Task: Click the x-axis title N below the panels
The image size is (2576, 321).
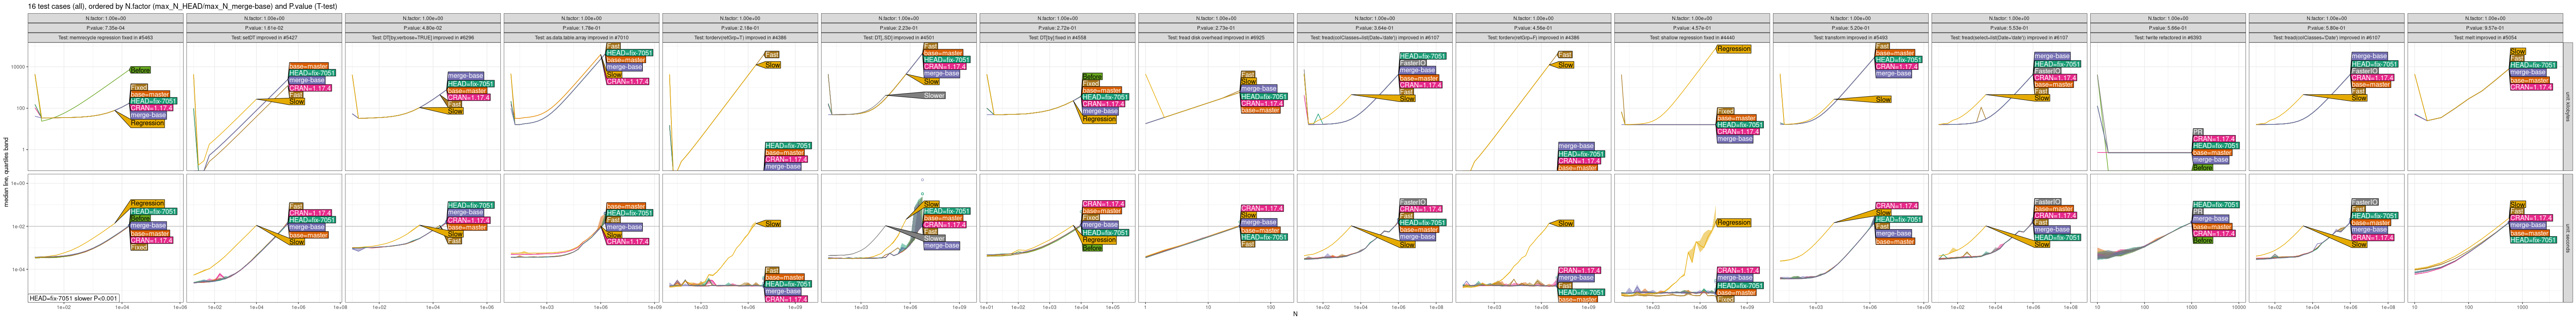Action: click(1295, 315)
